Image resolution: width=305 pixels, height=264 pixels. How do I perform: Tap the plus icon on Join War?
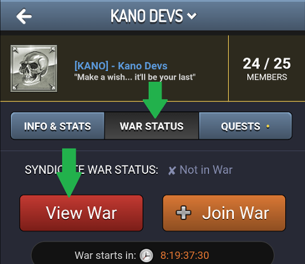pyautogui.click(x=184, y=213)
